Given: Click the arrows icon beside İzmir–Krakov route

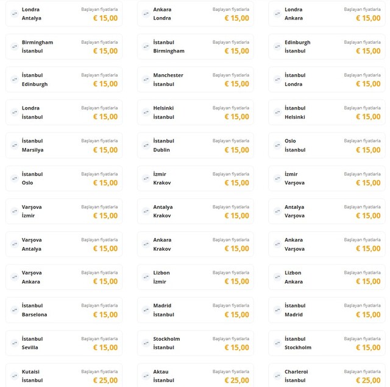Looking at the screenshot, I should [x=146, y=178].
